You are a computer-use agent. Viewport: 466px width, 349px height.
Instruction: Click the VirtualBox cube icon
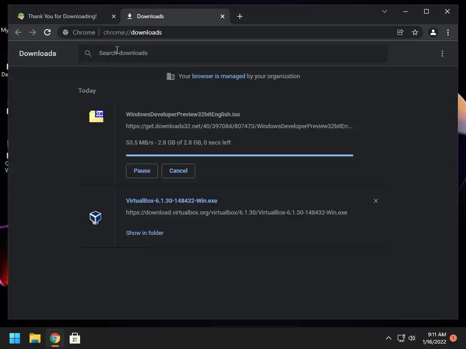click(96, 218)
